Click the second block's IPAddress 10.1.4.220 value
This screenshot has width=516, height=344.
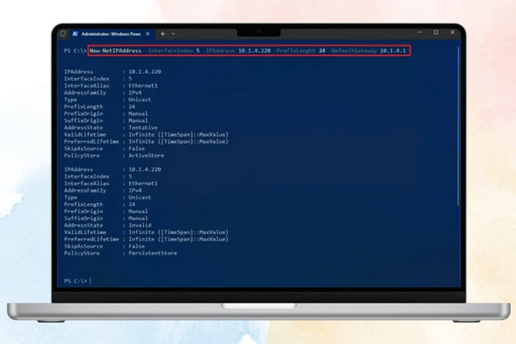tap(144, 169)
